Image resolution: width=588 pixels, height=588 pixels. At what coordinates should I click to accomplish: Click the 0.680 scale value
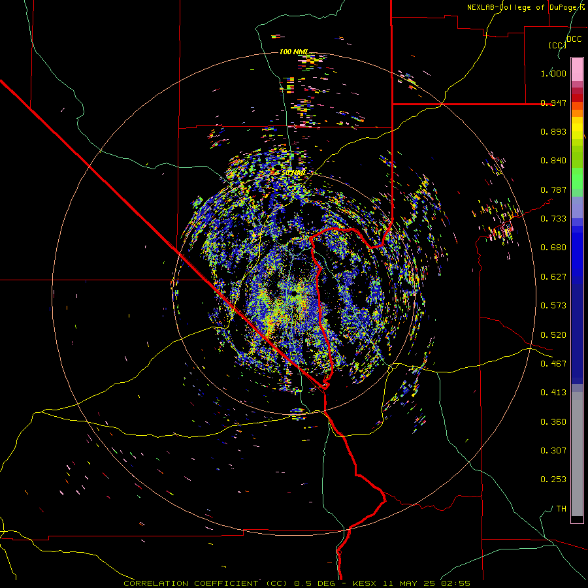click(x=553, y=248)
